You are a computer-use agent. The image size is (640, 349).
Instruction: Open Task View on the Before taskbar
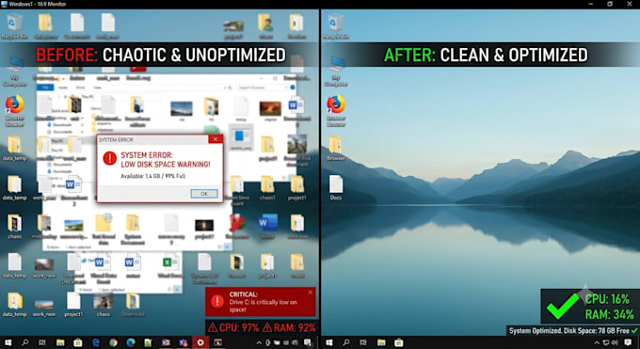coord(42,342)
